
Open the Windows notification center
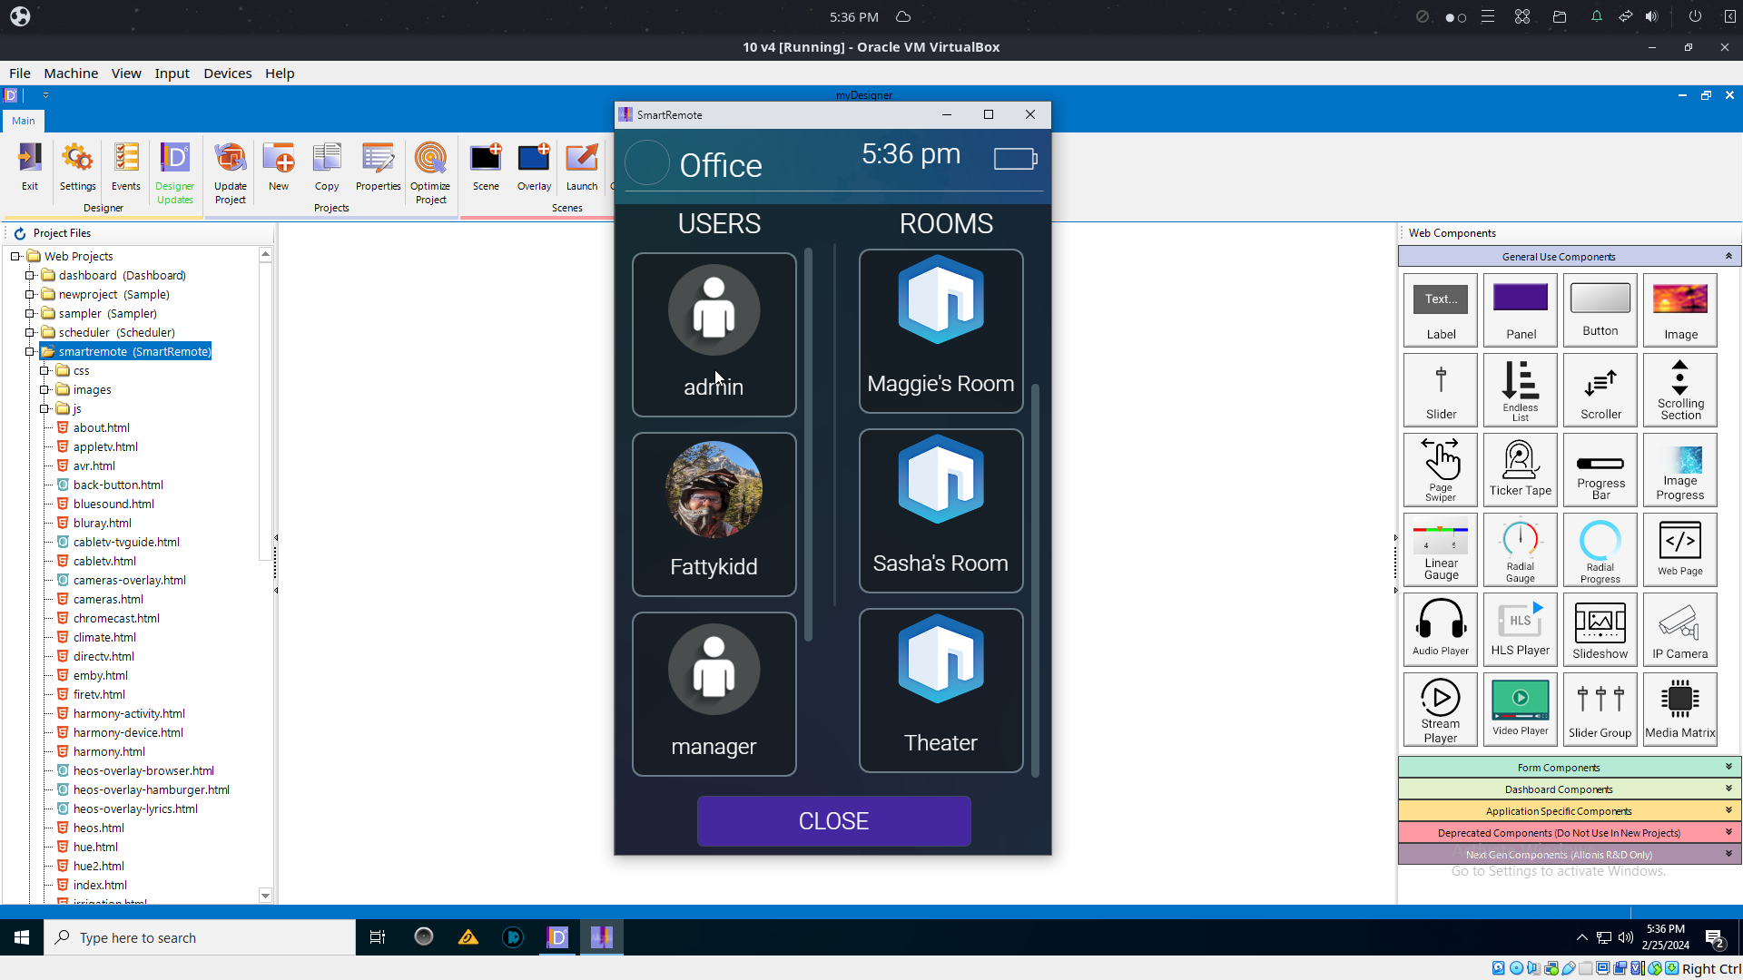click(x=1714, y=938)
